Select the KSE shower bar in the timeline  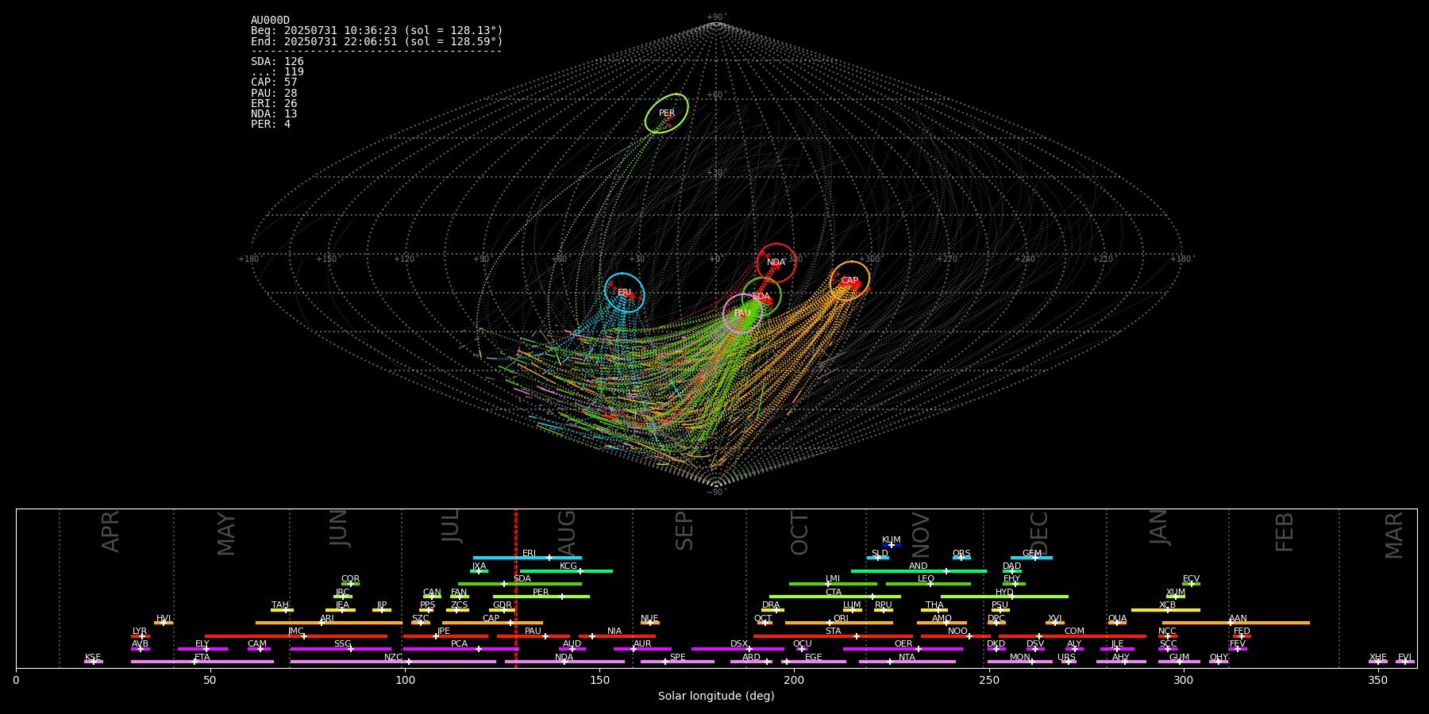(93, 662)
